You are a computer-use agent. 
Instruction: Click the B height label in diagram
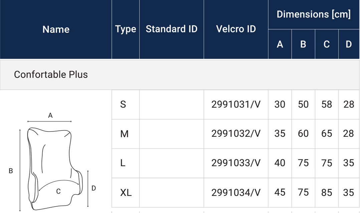pyautogui.click(x=11, y=171)
